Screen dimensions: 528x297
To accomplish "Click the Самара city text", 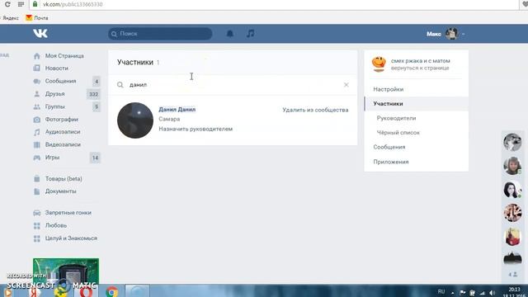I will pos(169,119).
